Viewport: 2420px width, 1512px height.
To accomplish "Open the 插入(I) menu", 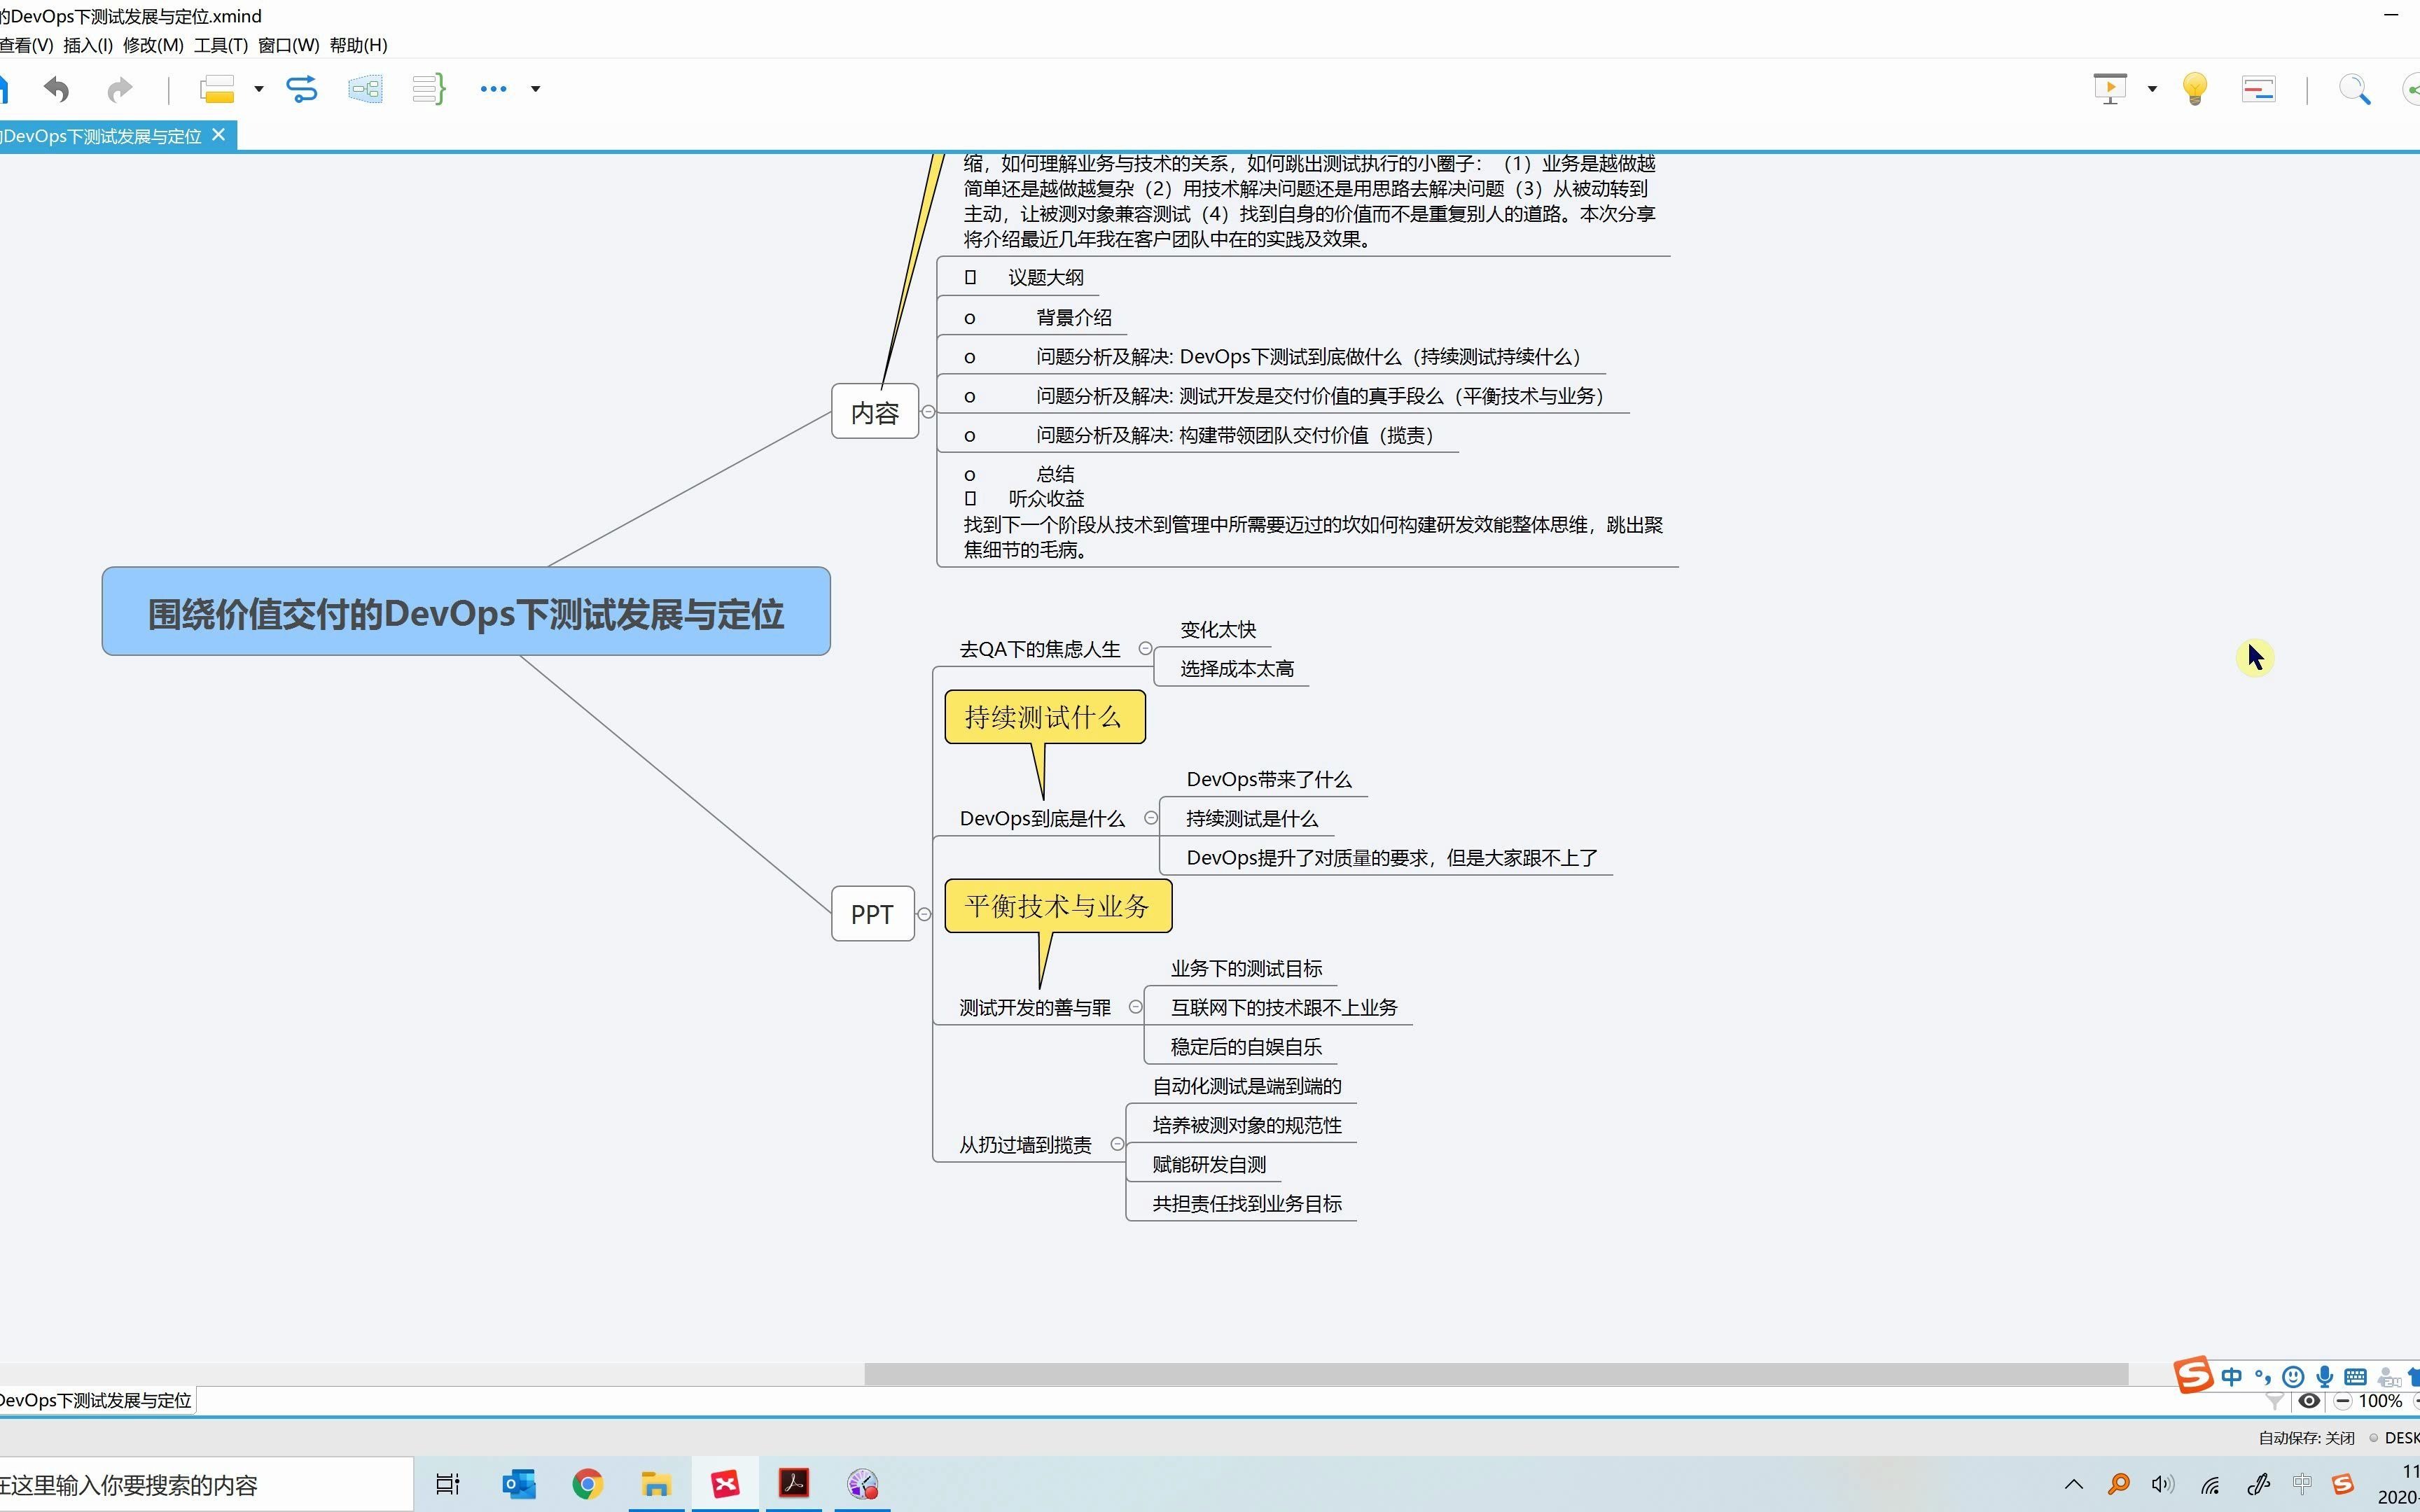I will pos(88,45).
